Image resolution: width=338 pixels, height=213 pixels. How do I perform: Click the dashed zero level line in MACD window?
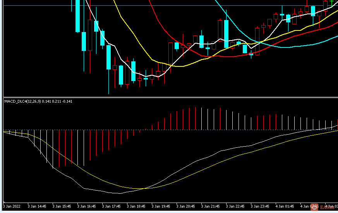click(170, 130)
